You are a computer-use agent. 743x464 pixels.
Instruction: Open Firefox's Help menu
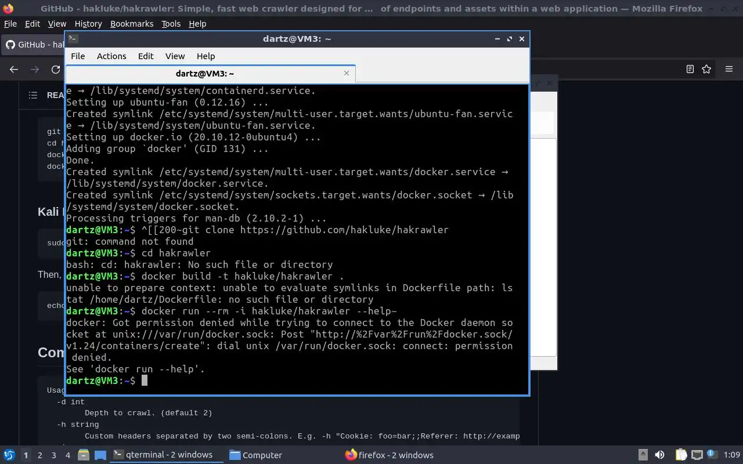pos(197,24)
